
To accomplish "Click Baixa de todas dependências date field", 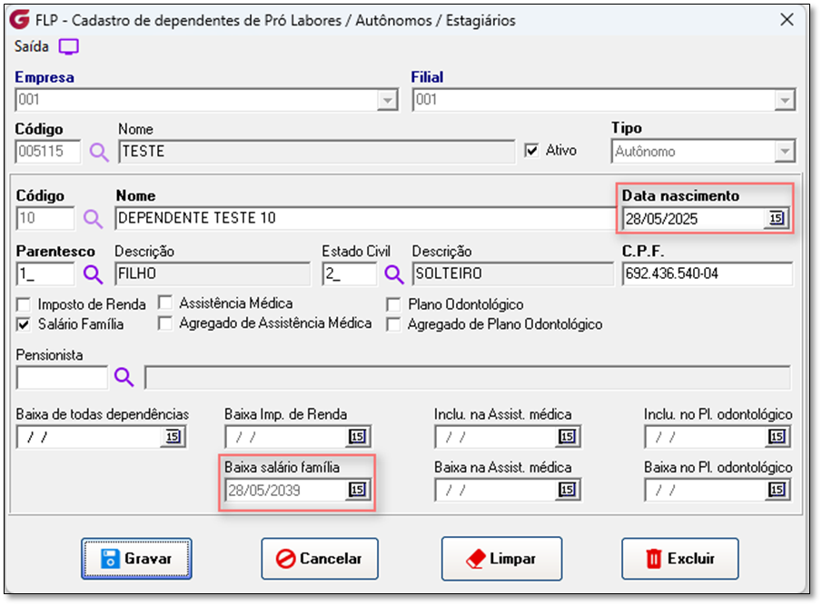I will (x=90, y=437).
